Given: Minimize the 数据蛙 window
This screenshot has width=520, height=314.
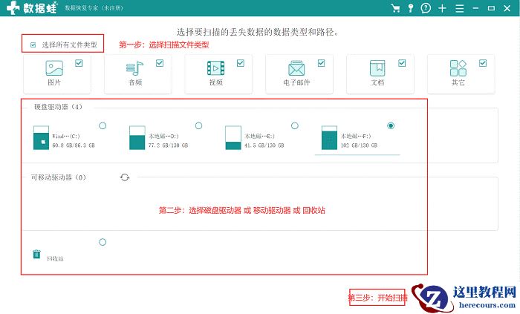Looking at the screenshot, I should click(x=475, y=8).
